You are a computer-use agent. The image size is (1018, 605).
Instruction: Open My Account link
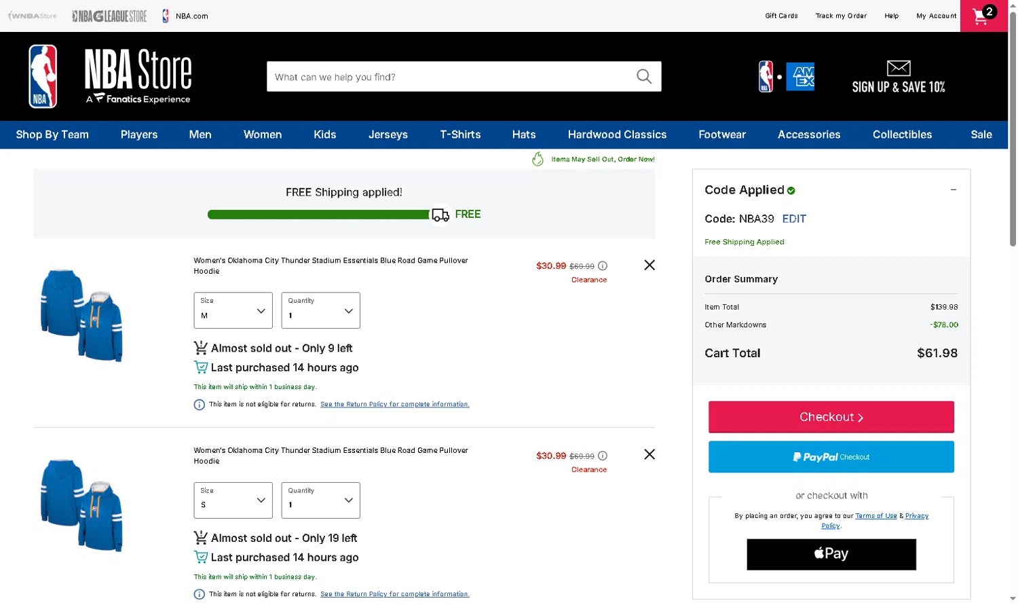[x=937, y=16]
